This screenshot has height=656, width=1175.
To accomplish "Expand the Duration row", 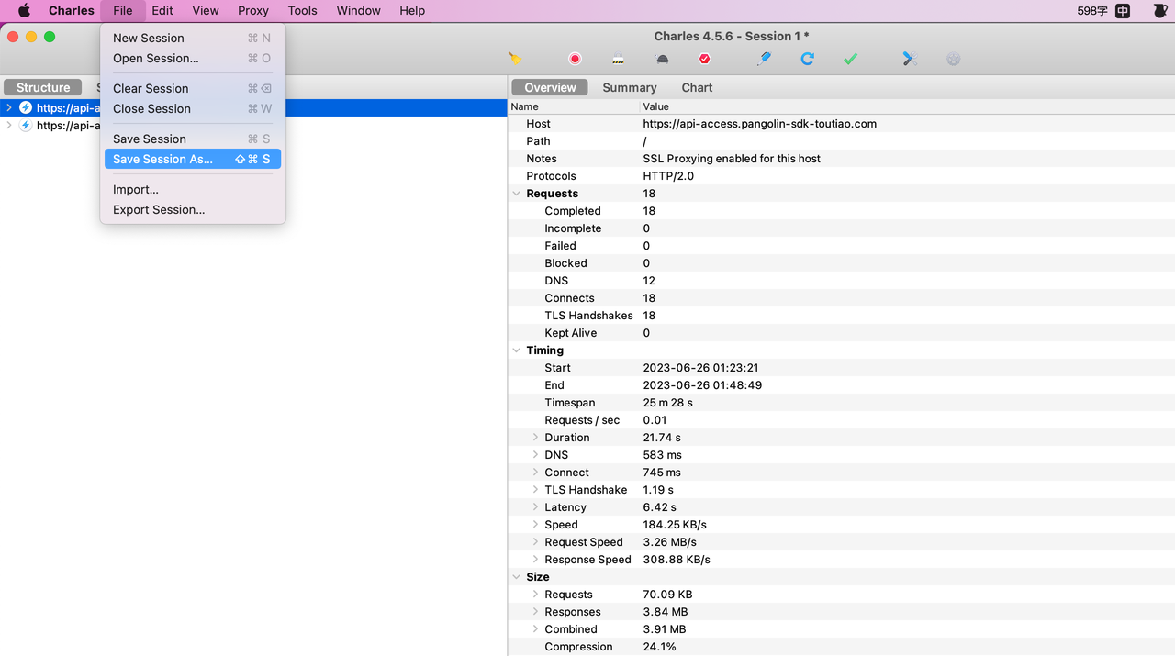I will point(535,438).
